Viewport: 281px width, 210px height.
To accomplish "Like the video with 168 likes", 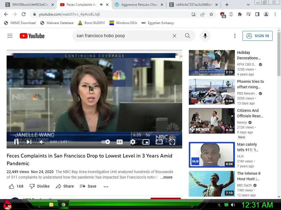I will (x=16, y=186).
